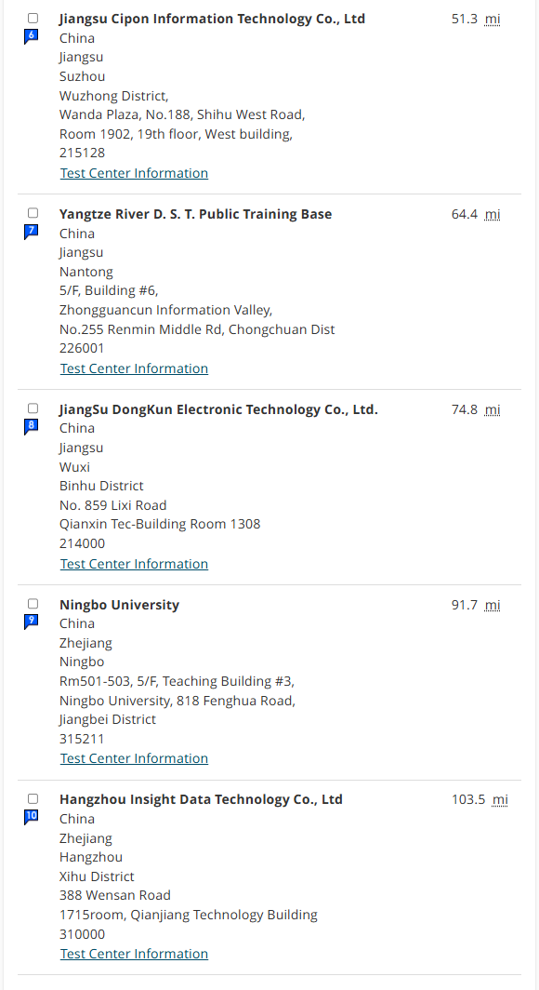Open Test Center Information for Hangzhou Insight

[x=134, y=954]
